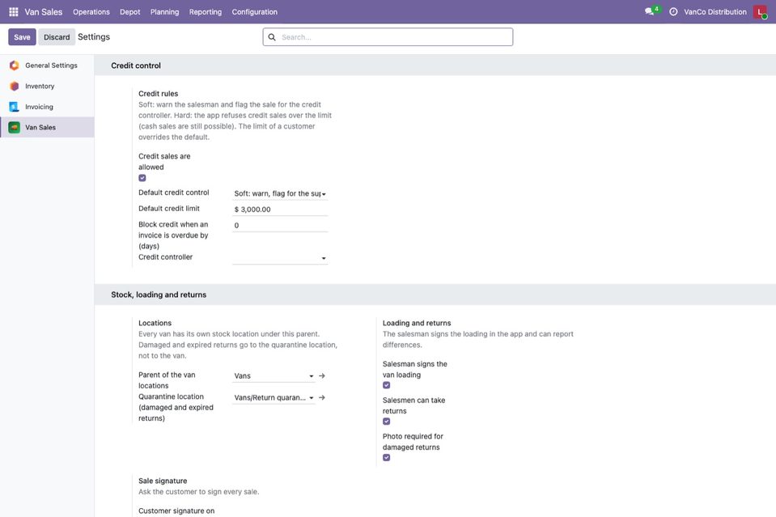The height and width of the screenshot is (517, 776).
Task: Toggle Salesman signs the van loading
Action: 387,385
